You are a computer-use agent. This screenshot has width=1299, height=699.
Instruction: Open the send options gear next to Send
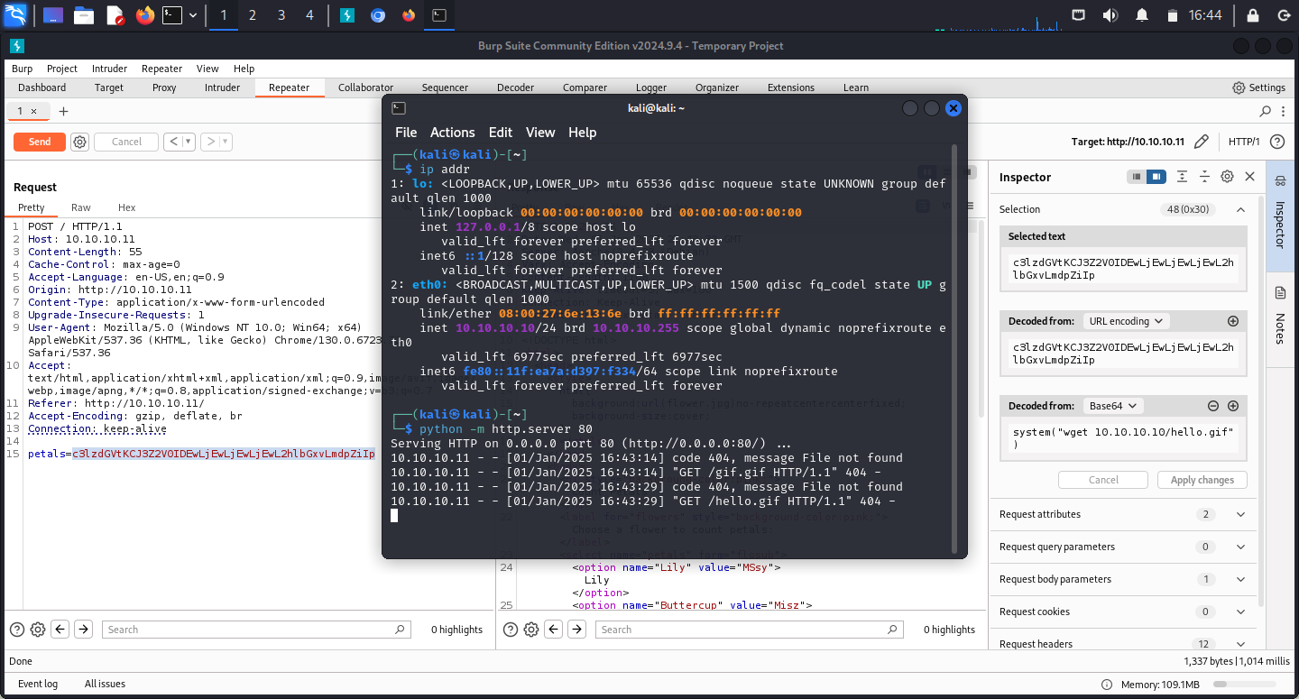point(79,142)
